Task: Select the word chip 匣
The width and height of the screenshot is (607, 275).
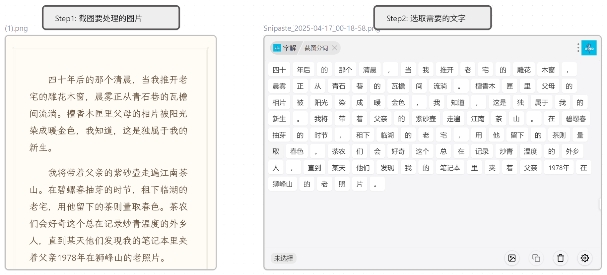Action: 510,86
